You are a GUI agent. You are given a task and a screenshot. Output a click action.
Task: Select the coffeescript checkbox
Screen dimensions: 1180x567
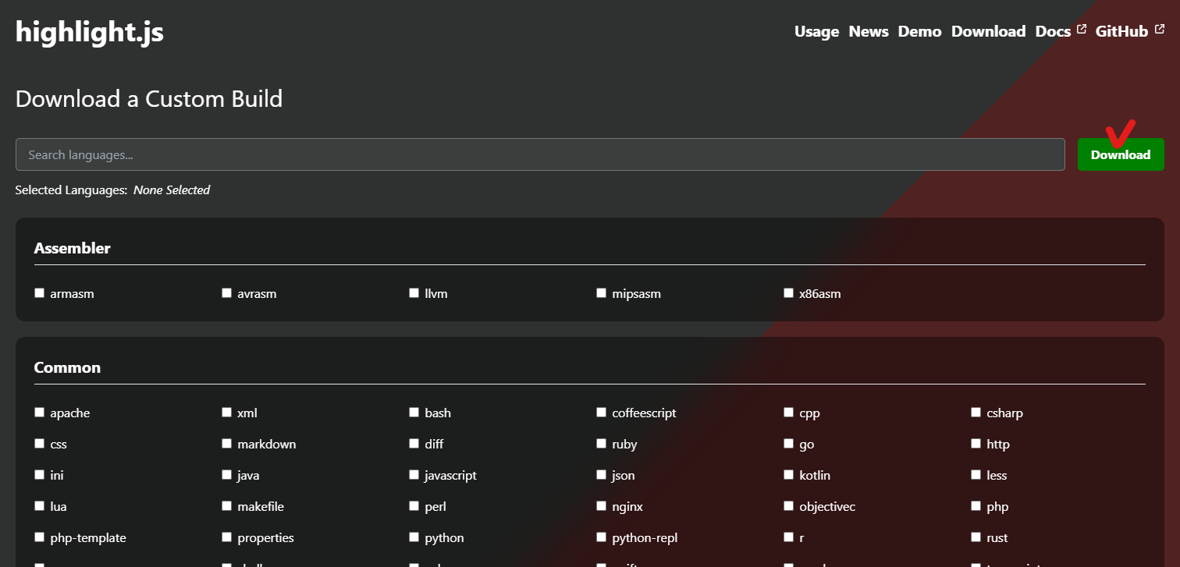pyautogui.click(x=601, y=413)
